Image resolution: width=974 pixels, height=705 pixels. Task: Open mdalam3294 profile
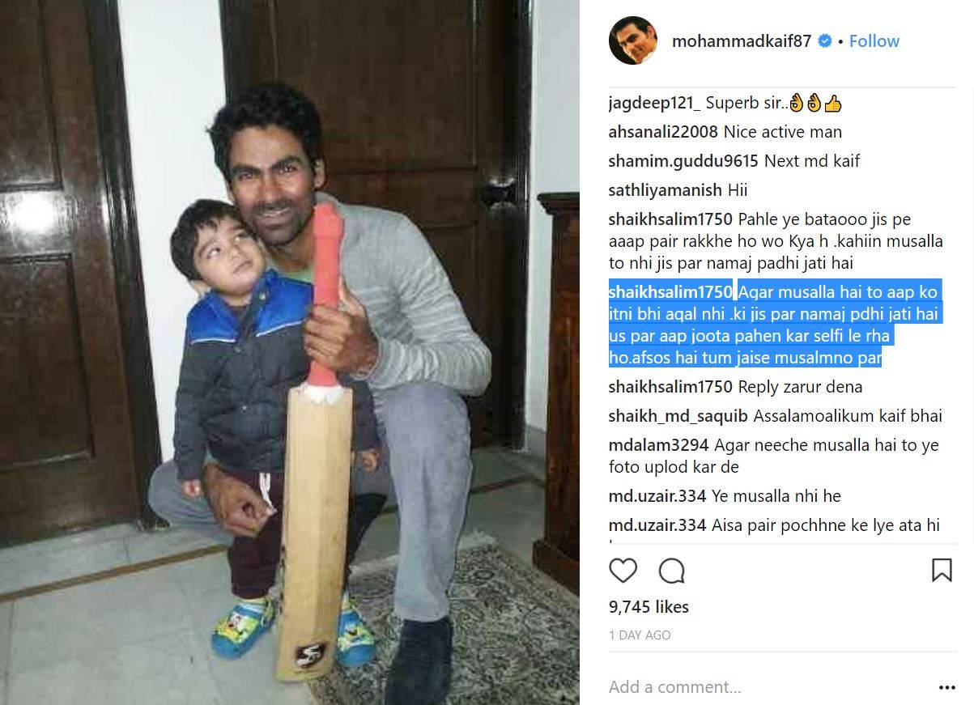tap(659, 445)
